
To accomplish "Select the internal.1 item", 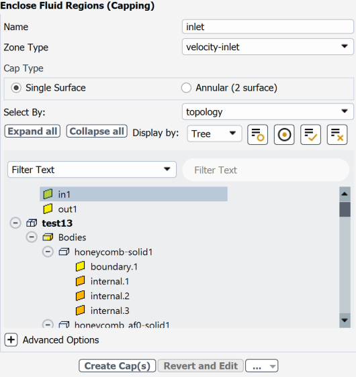I will [x=109, y=281].
